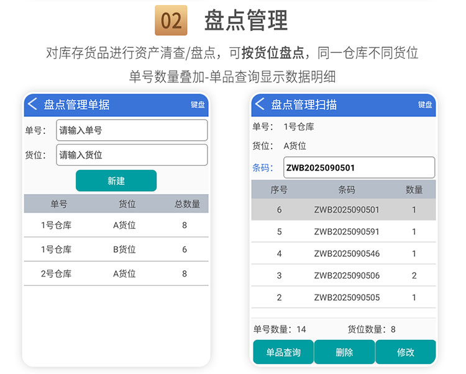Open 键盘 on the 盘点管理扫描 screen
This screenshot has width=466, height=374.
click(425, 105)
